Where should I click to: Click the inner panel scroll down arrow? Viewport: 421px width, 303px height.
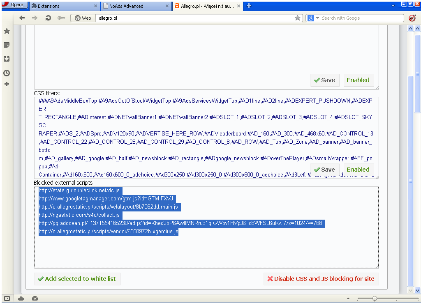411,290
